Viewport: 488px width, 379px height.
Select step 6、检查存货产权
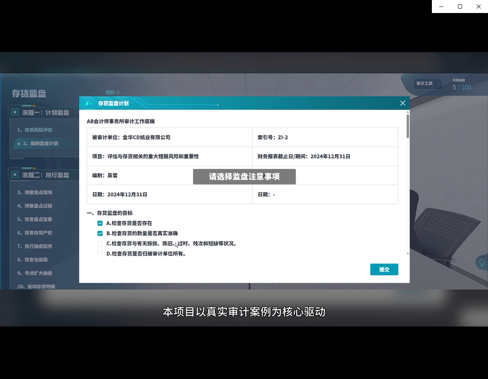(x=35, y=233)
